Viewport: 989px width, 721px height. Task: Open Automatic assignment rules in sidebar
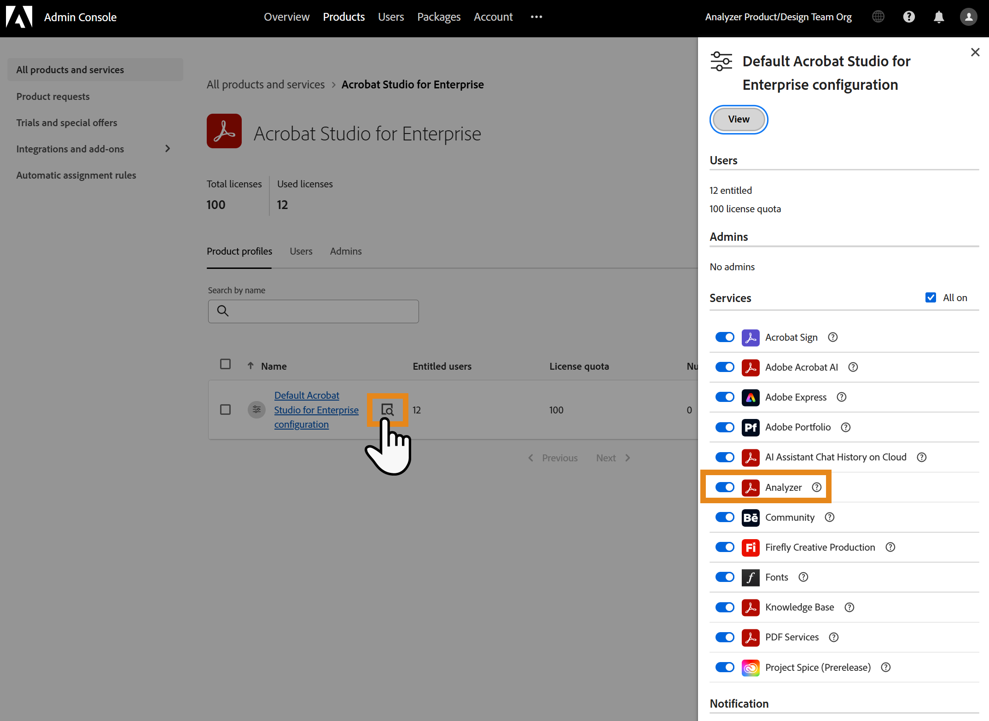(x=76, y=175)
